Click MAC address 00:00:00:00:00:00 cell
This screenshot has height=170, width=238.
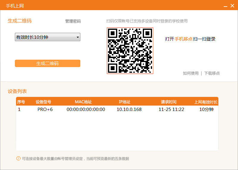coord(86,109)
